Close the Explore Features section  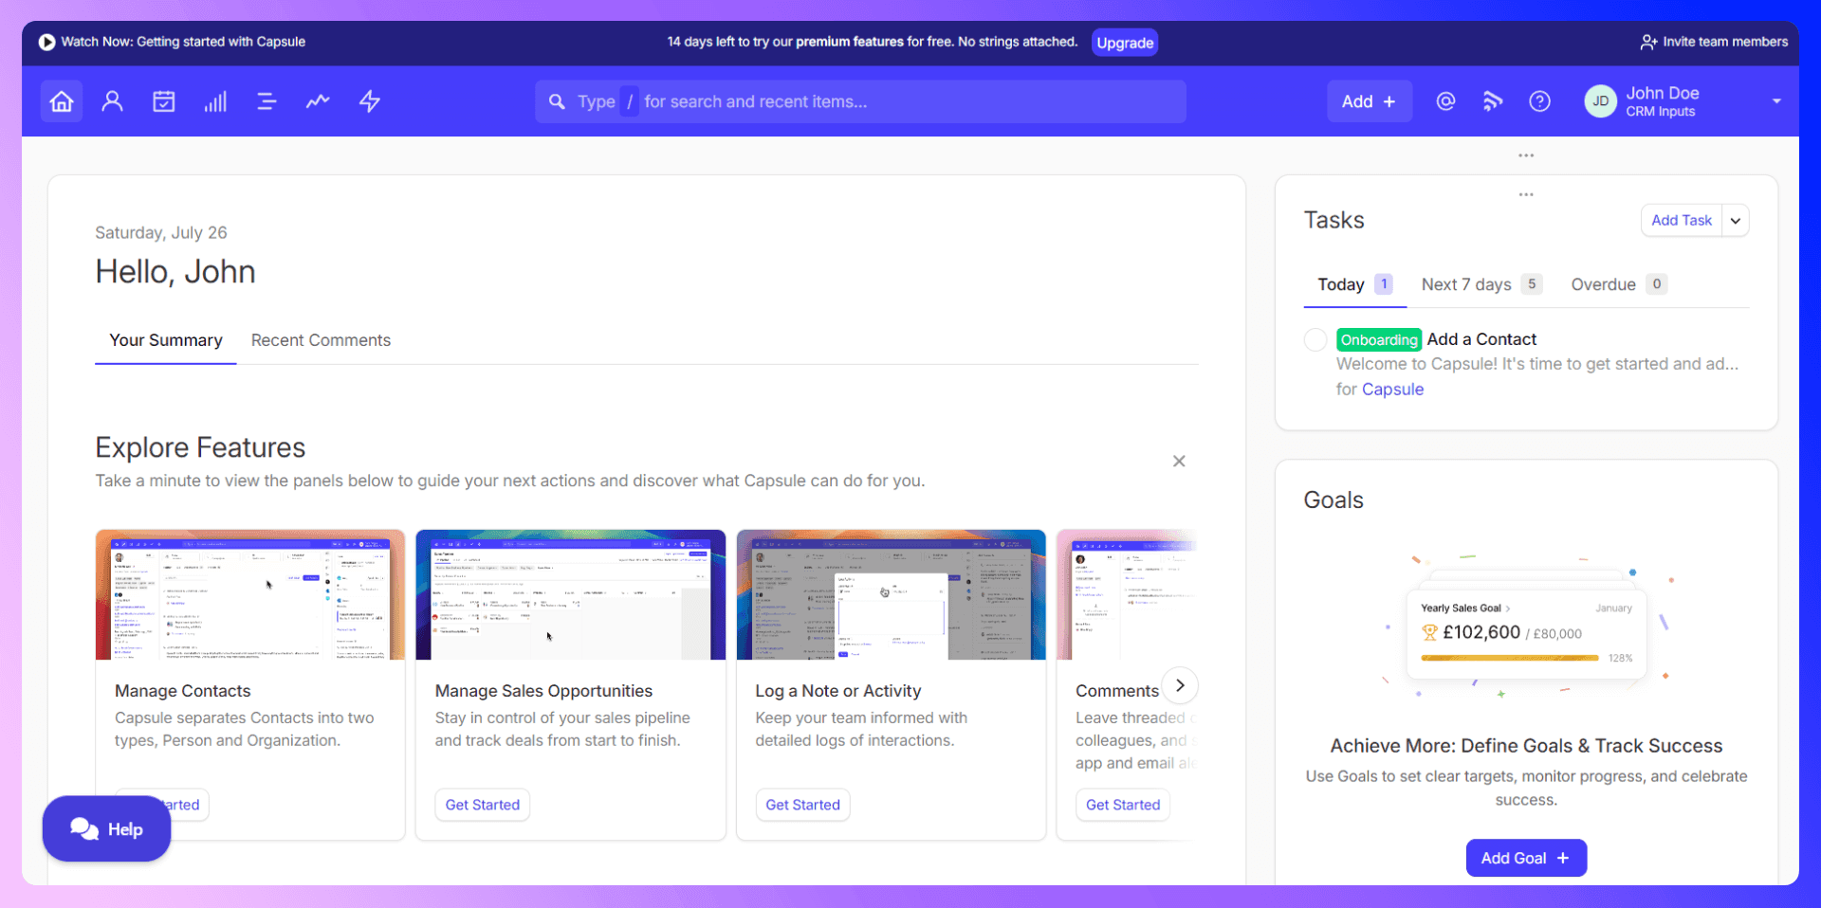(1179, 461)
